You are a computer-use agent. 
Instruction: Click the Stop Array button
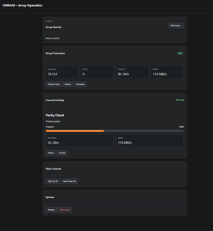(176, 26)
